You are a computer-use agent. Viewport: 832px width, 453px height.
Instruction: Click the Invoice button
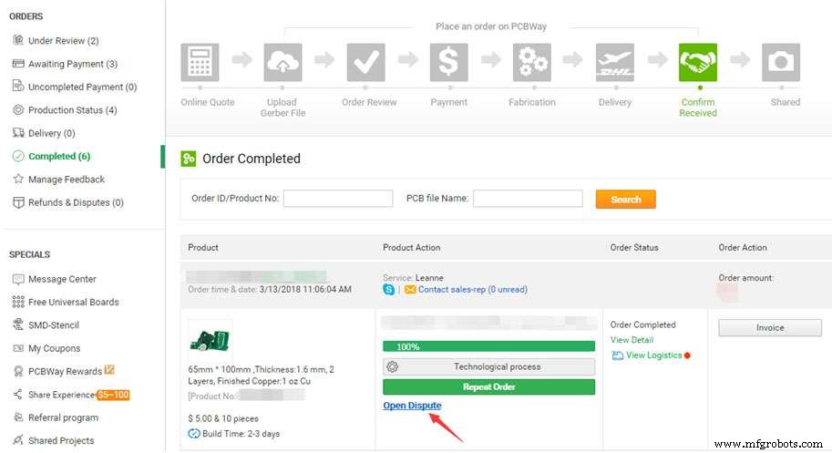pyautogui.click(x=769, y=328)
